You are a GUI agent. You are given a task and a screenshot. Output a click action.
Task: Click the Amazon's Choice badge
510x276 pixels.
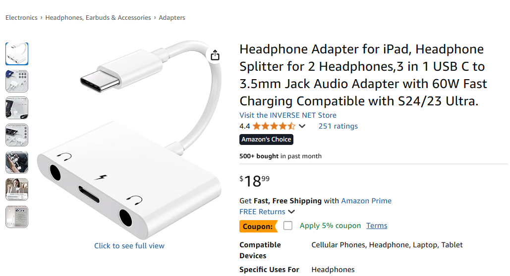[x=267, y=139]
